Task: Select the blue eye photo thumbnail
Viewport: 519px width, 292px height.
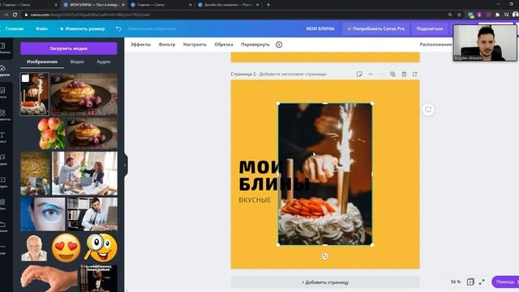Action: (x=43, y=214)
